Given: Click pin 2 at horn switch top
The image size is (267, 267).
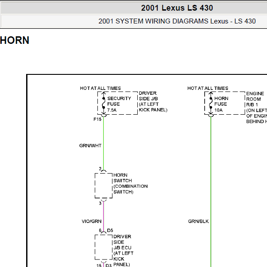Looking at the screenshot, I should click(x=100, y=169).
